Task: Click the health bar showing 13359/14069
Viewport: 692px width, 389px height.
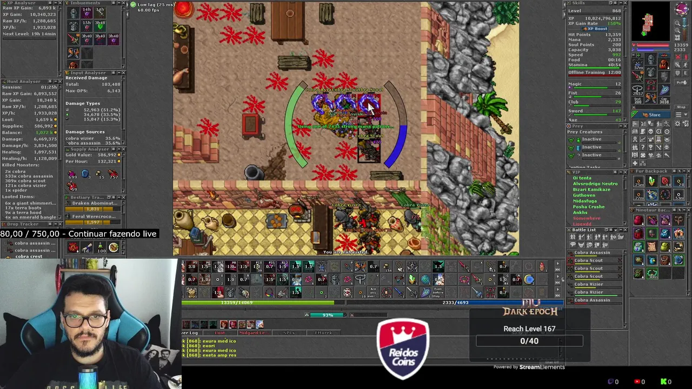Action: [x=264, y=303]
